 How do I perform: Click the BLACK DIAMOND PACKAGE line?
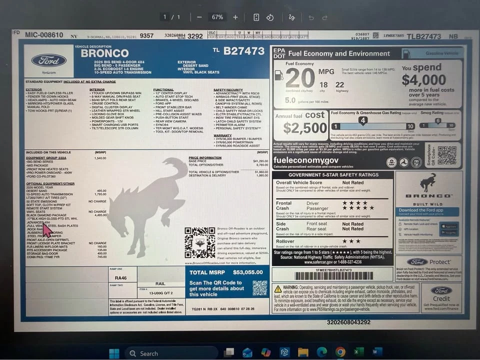46,215
